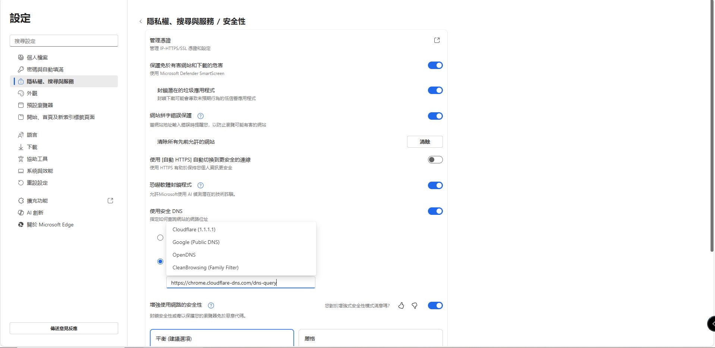Open 密碼與自動填滿 in the sidebar
Screen dimensions: 715x348
tap(45, 69)
